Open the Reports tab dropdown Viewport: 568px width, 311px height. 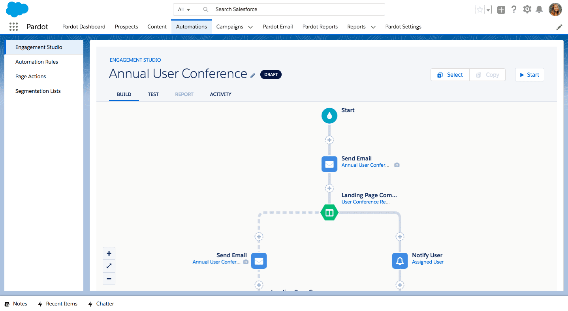coord(373,27)
